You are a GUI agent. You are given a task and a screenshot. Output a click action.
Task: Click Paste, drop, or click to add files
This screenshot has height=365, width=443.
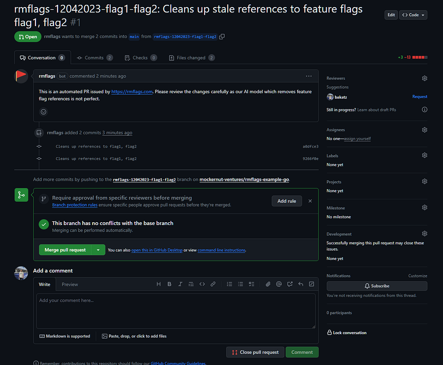tap(134, 336)
